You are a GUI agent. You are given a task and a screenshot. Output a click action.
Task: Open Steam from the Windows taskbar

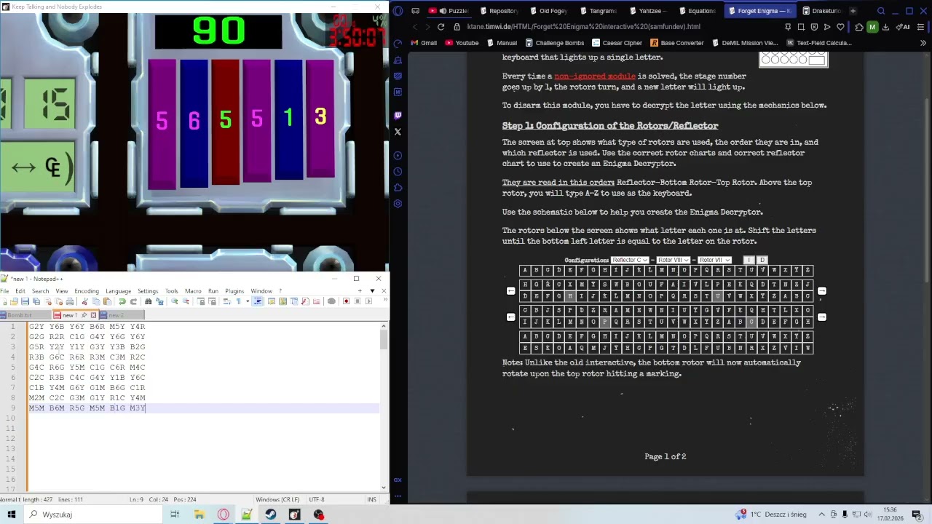(271, 515)
